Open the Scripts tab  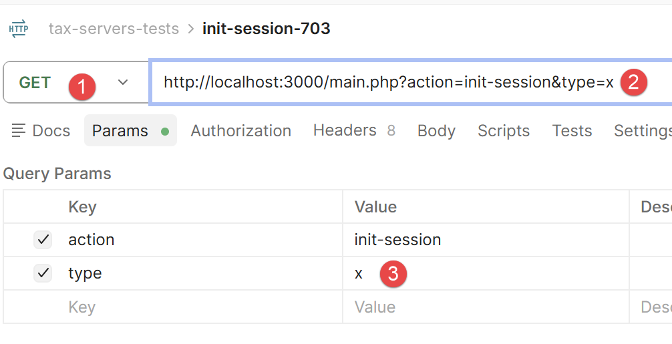pos(504,131)
